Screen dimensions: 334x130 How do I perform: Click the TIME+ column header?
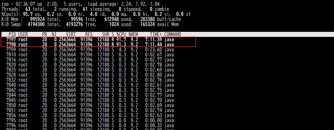click(x=156, y=34)
